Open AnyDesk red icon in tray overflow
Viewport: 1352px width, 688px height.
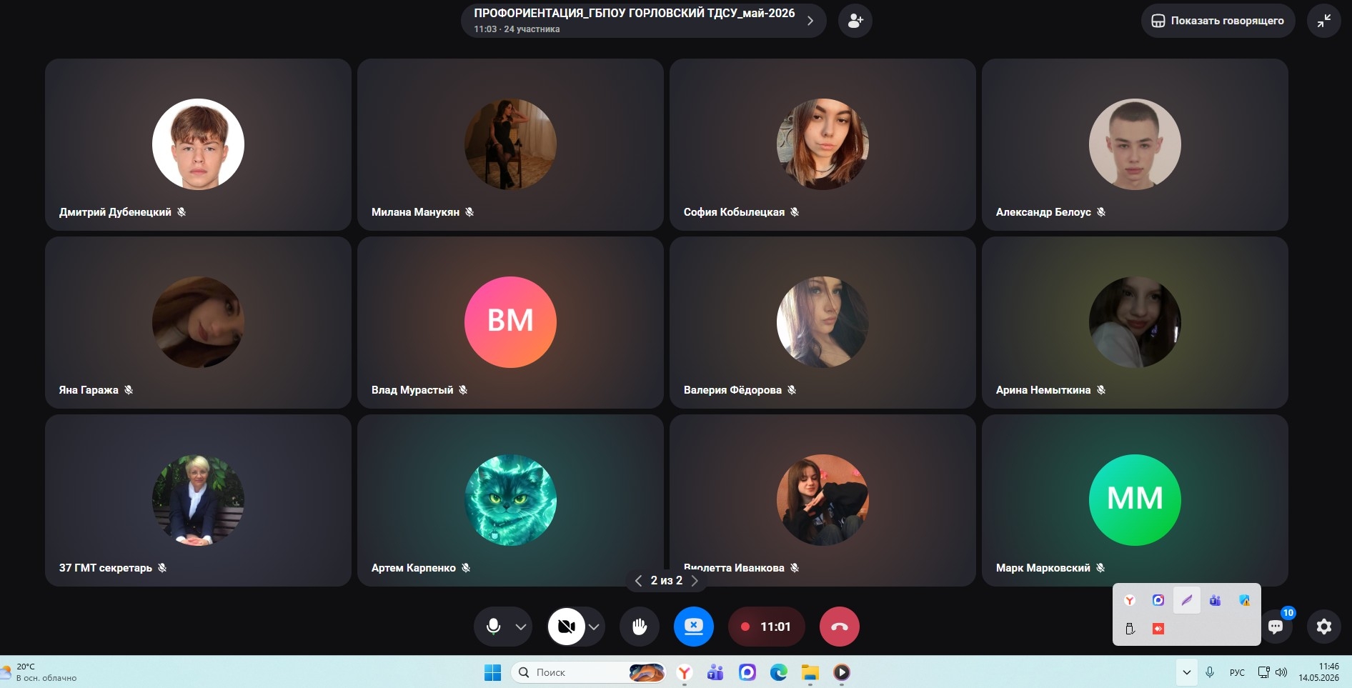click(x=1158, y=629)
